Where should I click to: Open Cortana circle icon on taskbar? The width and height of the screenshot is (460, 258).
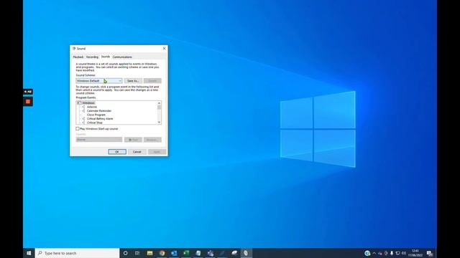click(125, 253)
